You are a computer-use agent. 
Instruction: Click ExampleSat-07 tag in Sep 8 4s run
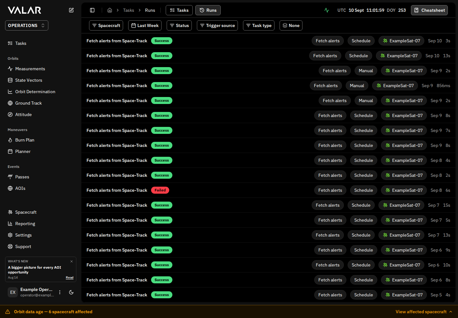pos(404,160)
